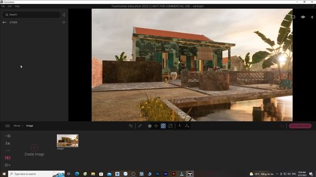Open the Settings dock tab
The width and height of the screenshot is (316, 177).
pos(8,150)
